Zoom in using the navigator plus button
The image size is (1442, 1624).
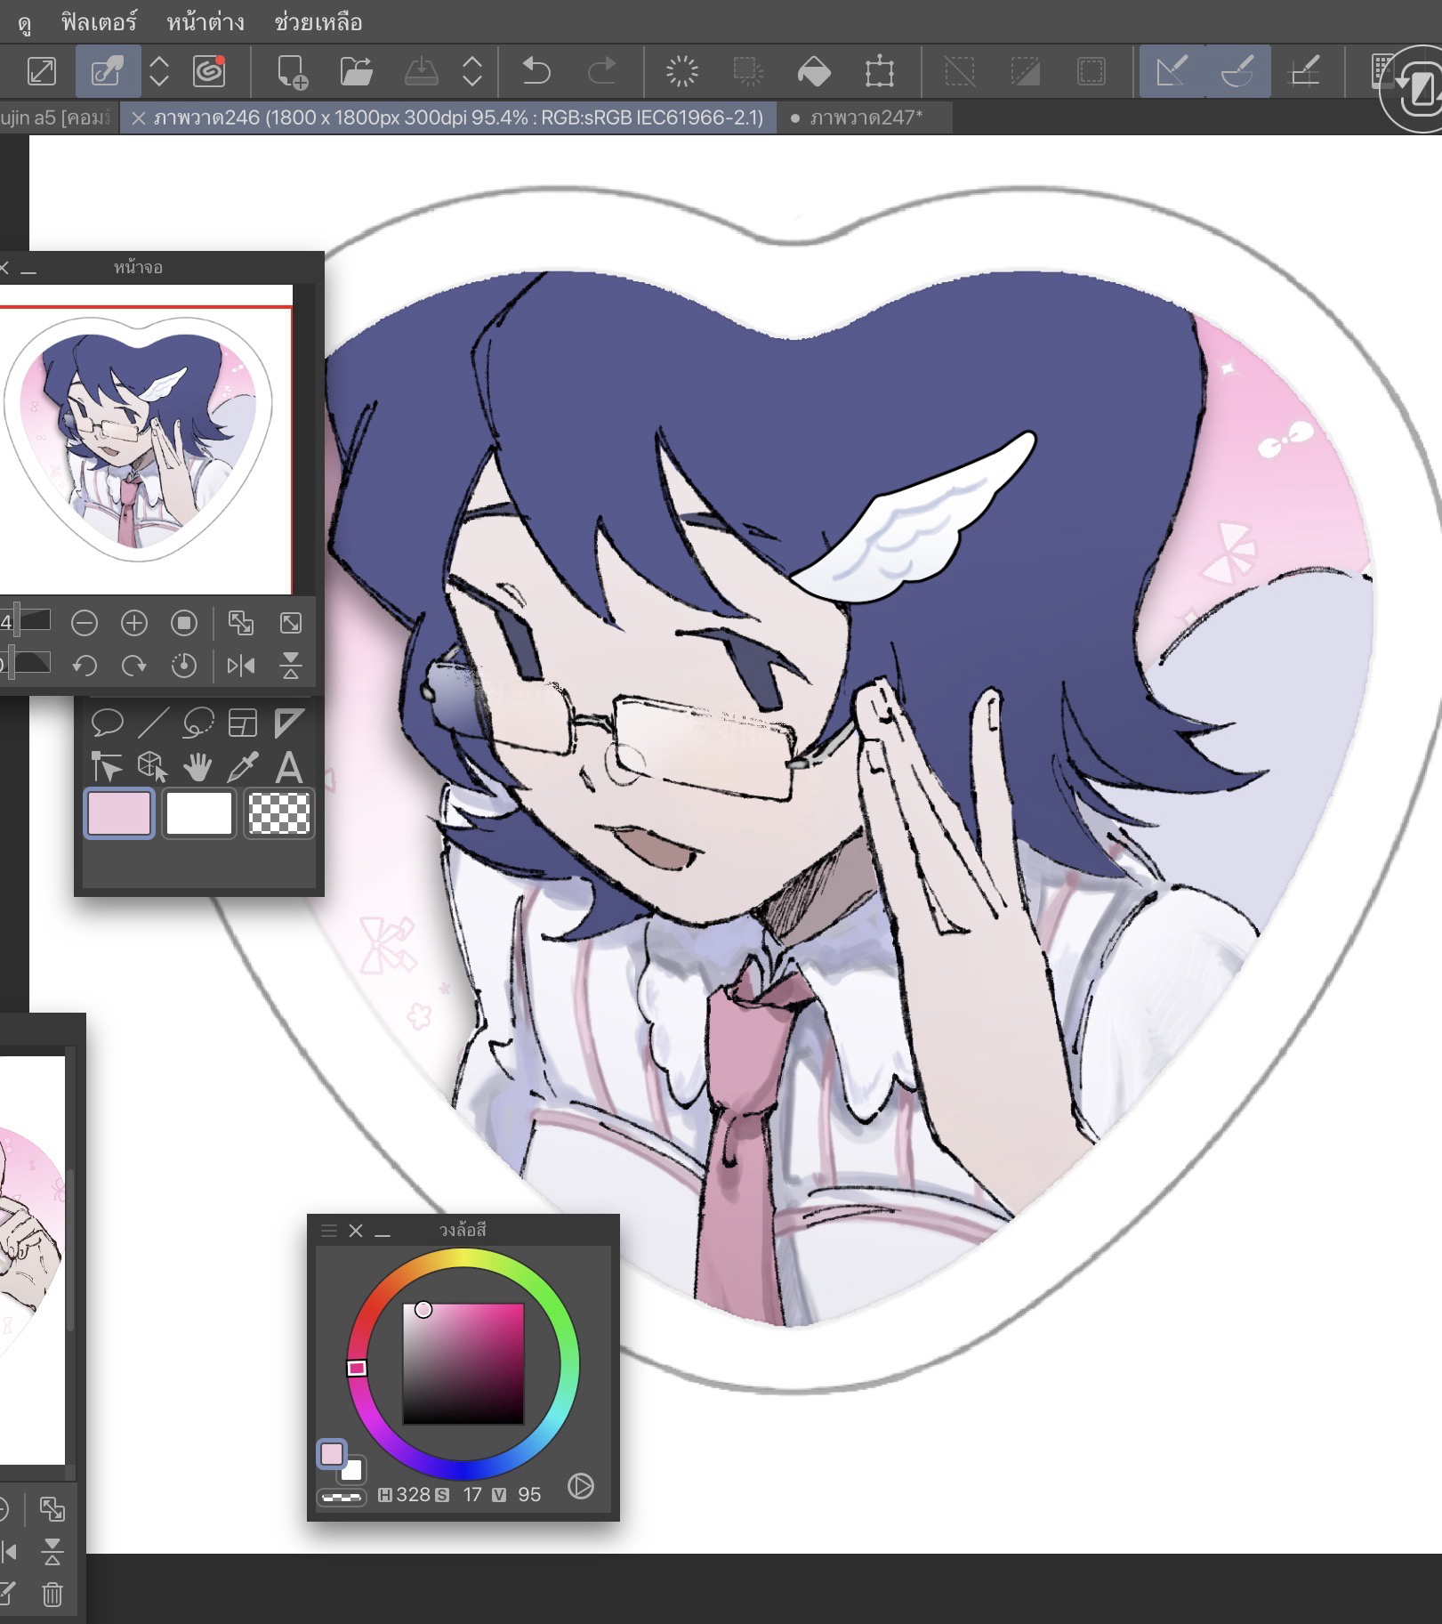click(134, 623)
